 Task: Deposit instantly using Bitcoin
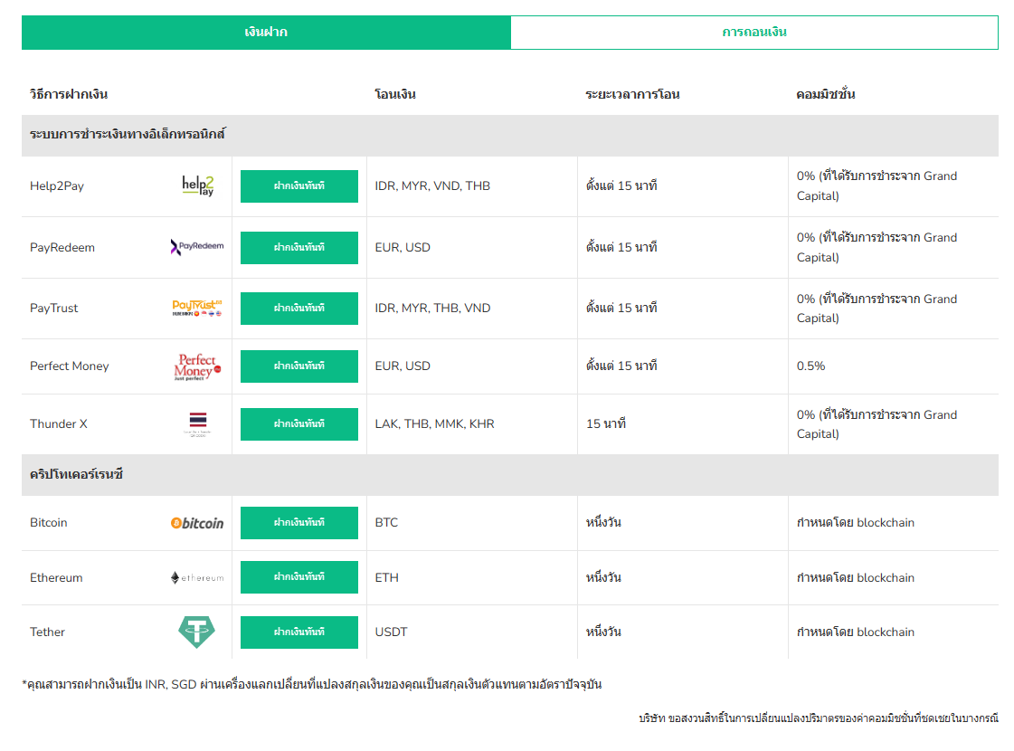tap(299, 523)
